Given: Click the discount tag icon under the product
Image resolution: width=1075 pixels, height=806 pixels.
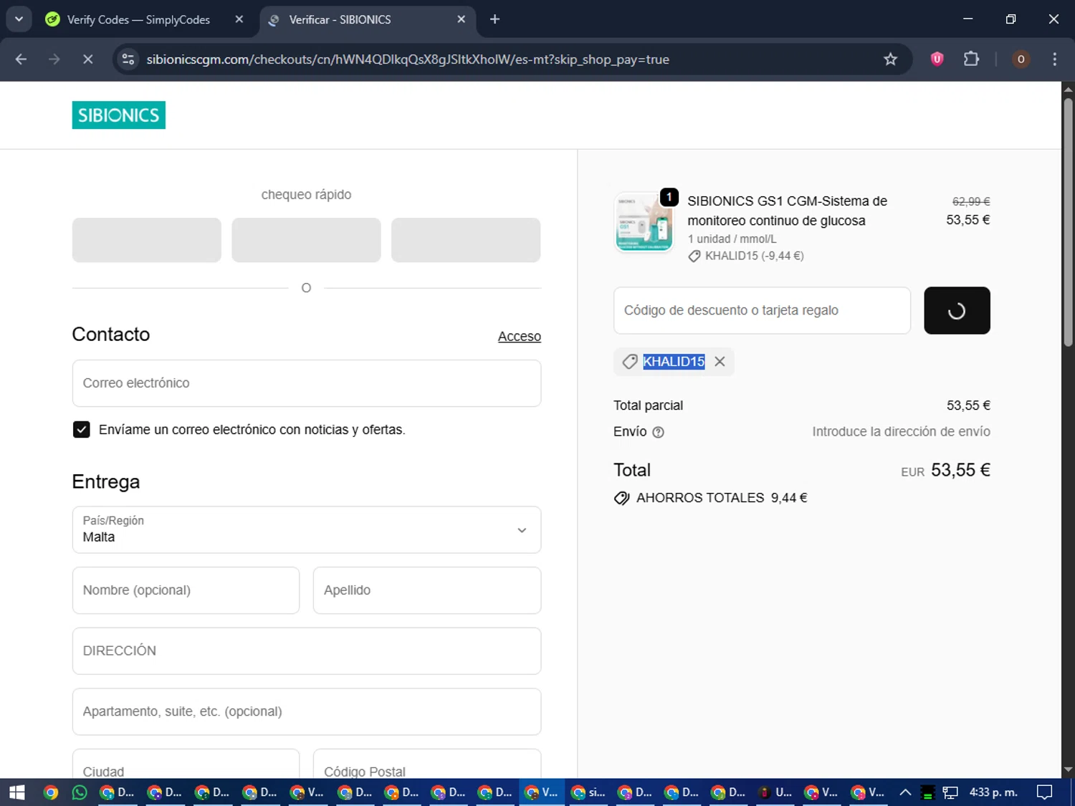Looking at the screenshot, I should point(694,256).
